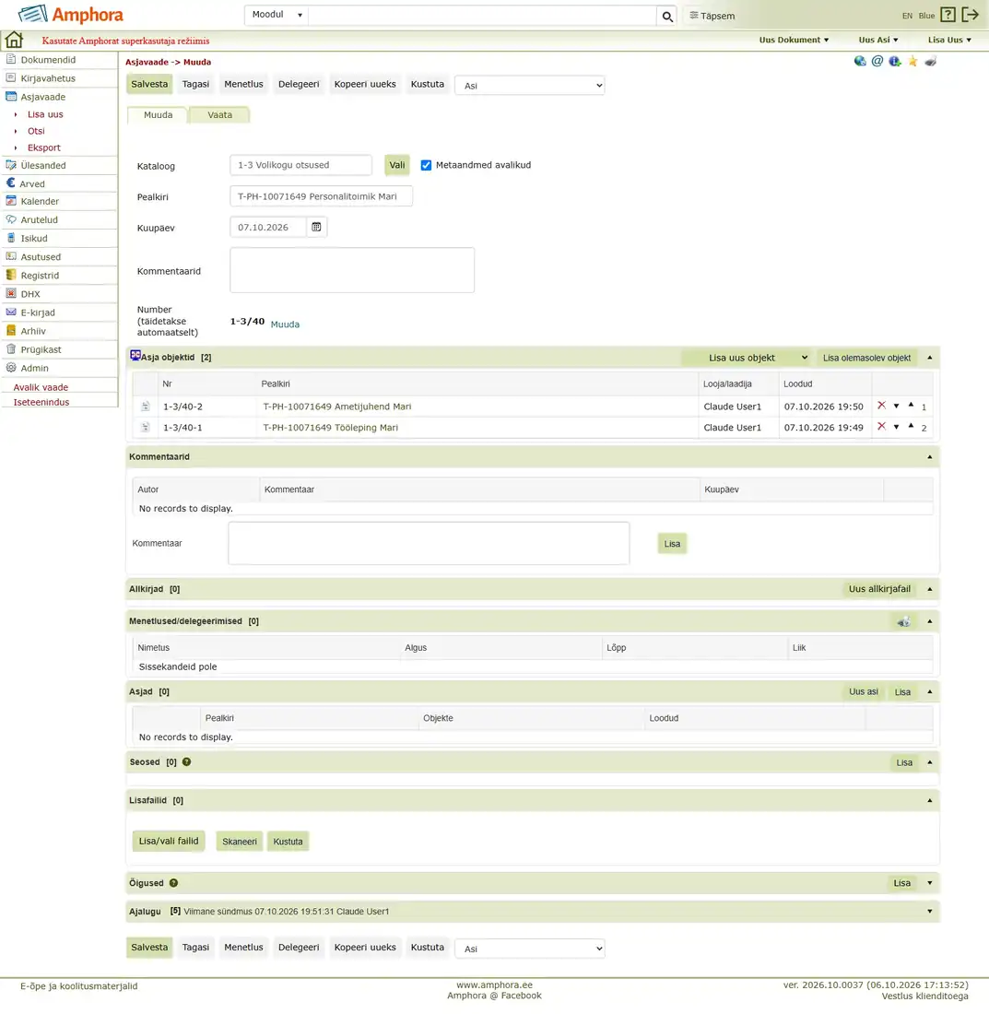Open Dokumendid in the sidebar
989x1014 pixels.
[x=48, y=60]
